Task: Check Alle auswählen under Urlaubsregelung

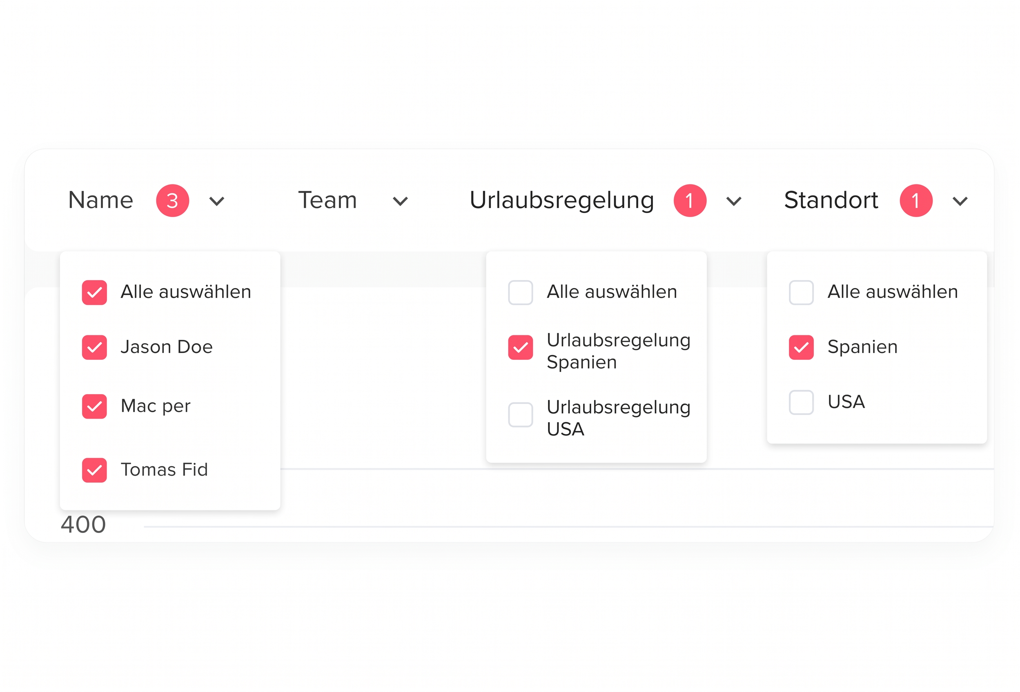Action: click(521, 293)
